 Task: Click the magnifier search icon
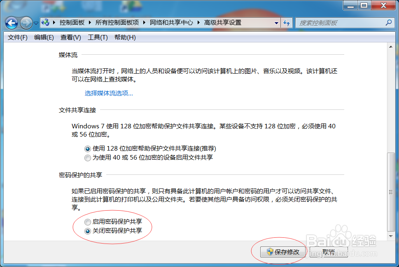click(389, 23)
